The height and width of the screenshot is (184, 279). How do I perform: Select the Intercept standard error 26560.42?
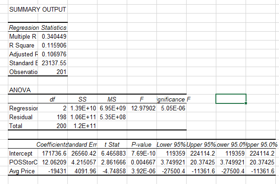coord(84,153)
